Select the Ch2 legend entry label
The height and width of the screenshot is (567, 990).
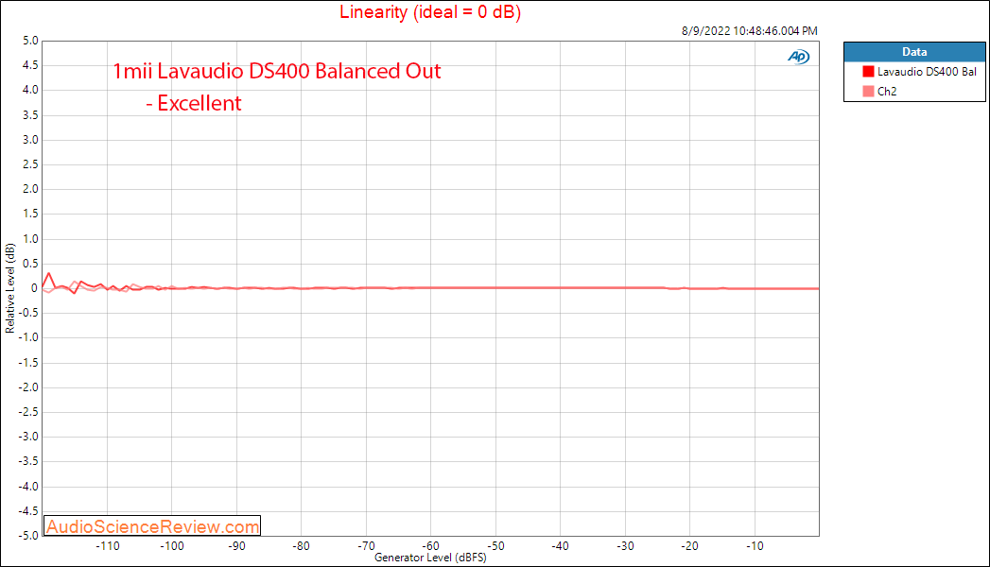coord(887,92)
